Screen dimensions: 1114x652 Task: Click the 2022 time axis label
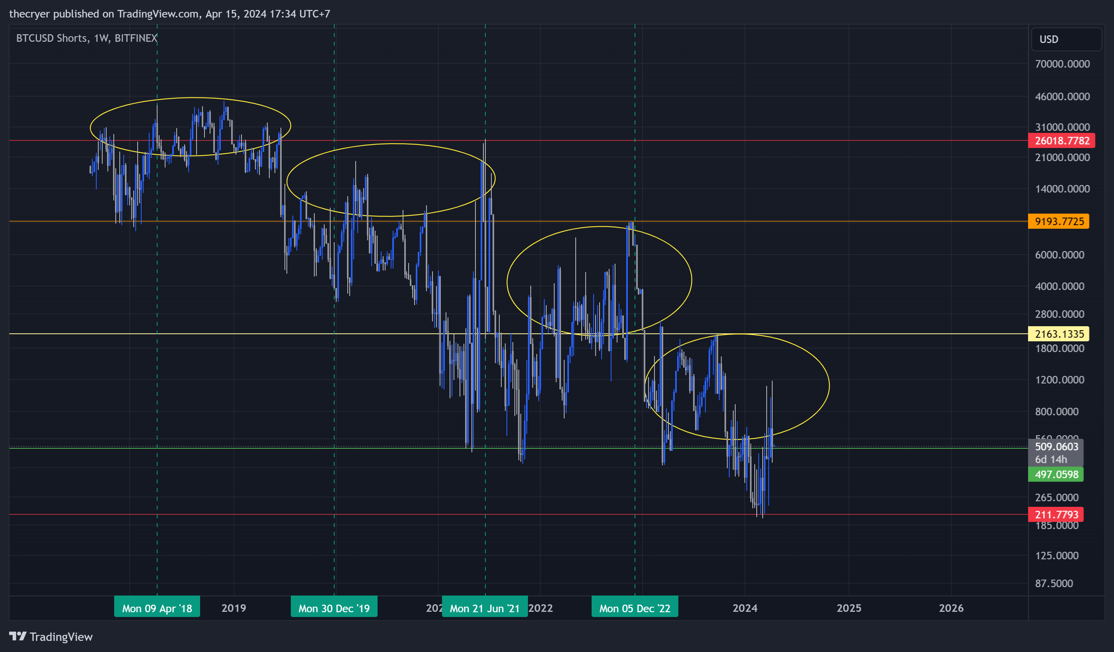click(541, 608)
